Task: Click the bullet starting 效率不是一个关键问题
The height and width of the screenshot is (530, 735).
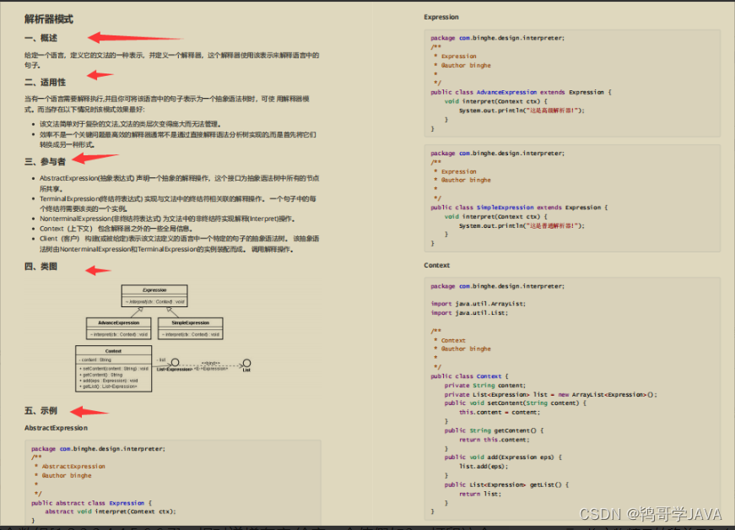Action: 178,139
